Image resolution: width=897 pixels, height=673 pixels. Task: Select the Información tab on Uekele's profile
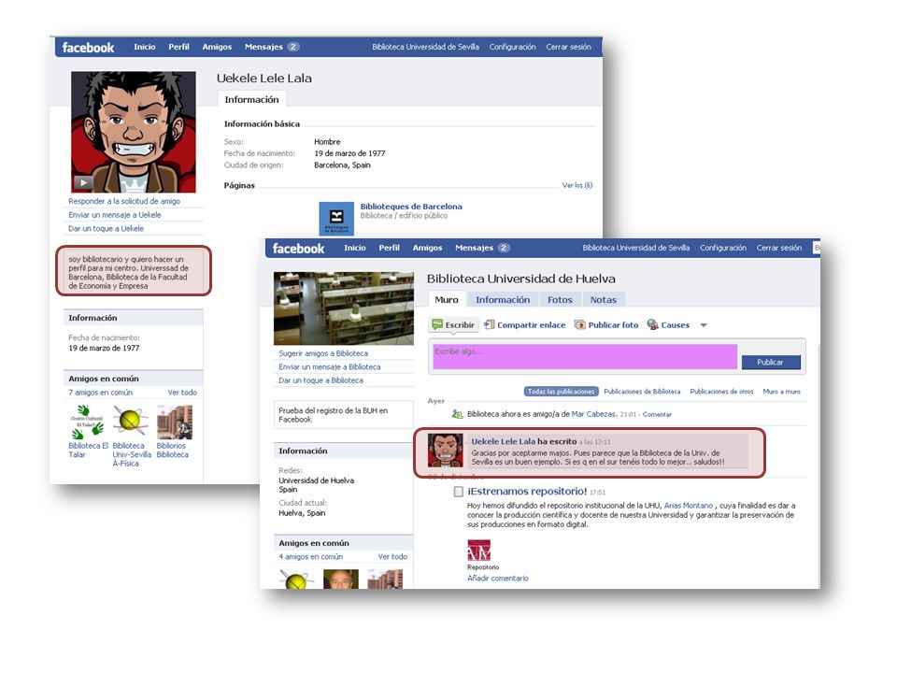pos(251,100)
